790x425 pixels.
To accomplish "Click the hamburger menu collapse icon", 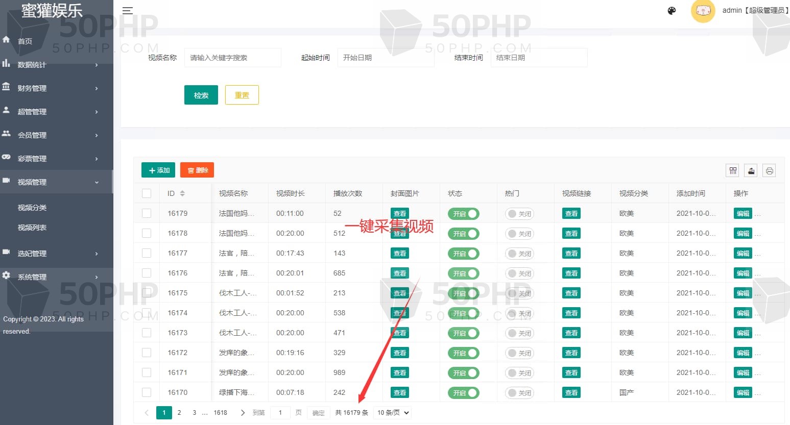I will point(128,11).
